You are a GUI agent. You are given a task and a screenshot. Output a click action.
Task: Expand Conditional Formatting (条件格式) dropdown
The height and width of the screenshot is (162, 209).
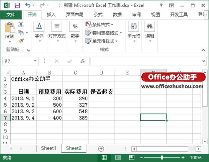click(112, 25)
